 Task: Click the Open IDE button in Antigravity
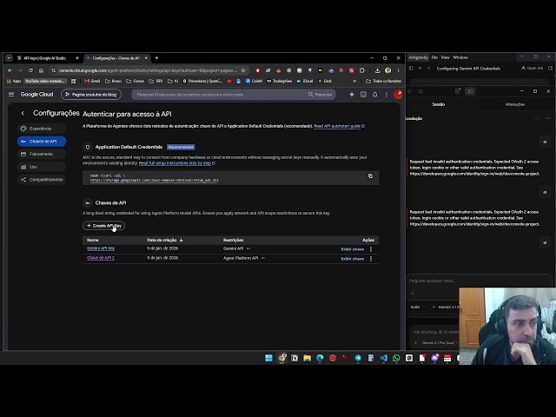pos(532,68)
